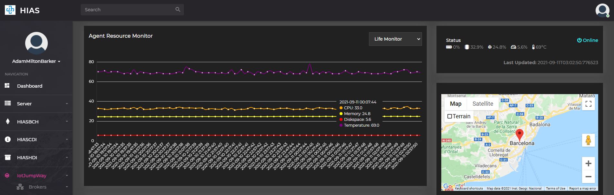Click the diskspace drive icon
Screen dimensions: 614x195
click(x=513, y=47)
